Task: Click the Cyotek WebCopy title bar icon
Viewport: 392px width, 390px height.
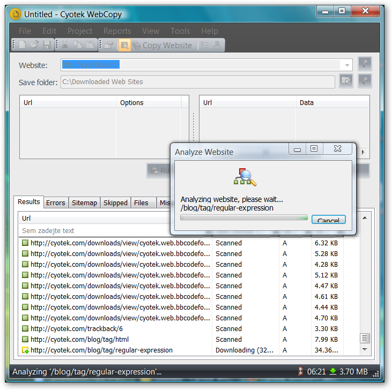Action: (x=16, y=14)
